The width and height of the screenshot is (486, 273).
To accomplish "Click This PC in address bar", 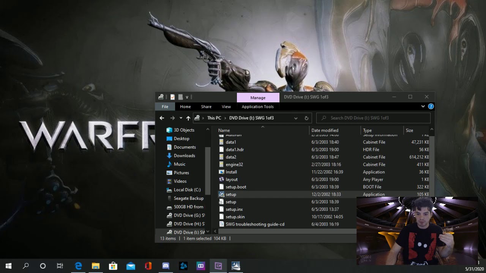I will pos(214,118).
